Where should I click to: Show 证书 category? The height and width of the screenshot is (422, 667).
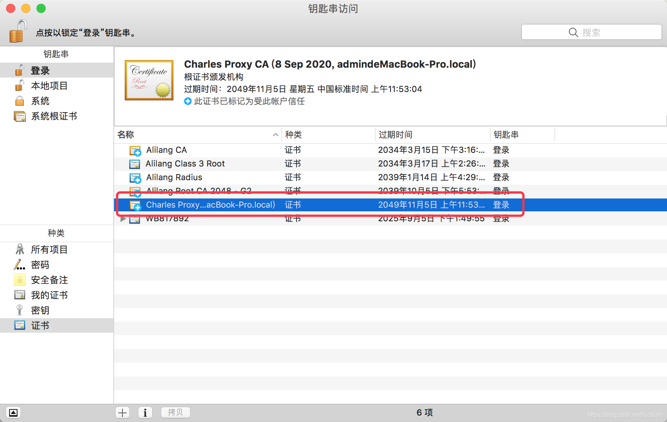(x=57, y=325)
